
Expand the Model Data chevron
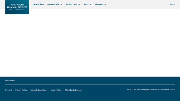pyautogui.click(x=79, y=4)
